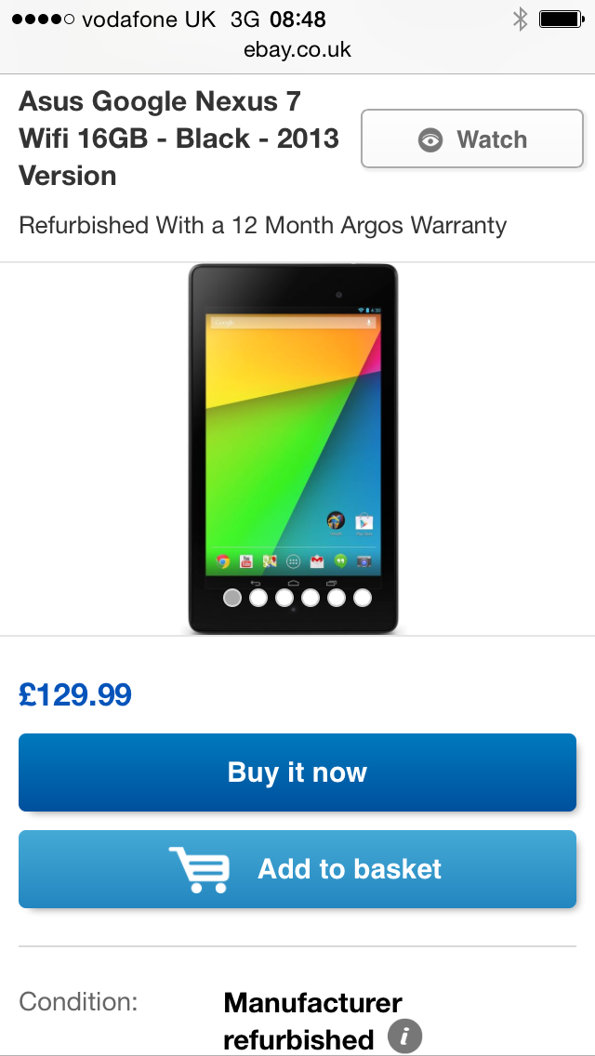Tap the Bluetooth icon in status bar
The height and width of the screenshot is (1056, 595).
pos(520,19)
